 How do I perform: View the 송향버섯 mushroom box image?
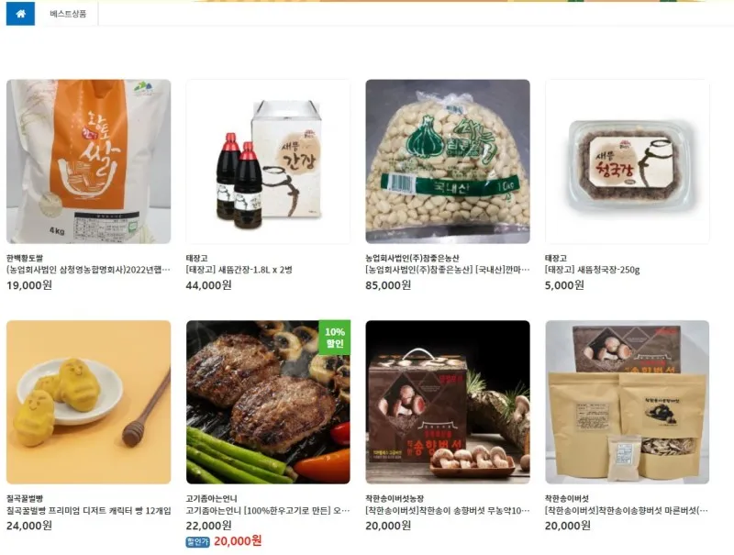[x=448, y=402]
